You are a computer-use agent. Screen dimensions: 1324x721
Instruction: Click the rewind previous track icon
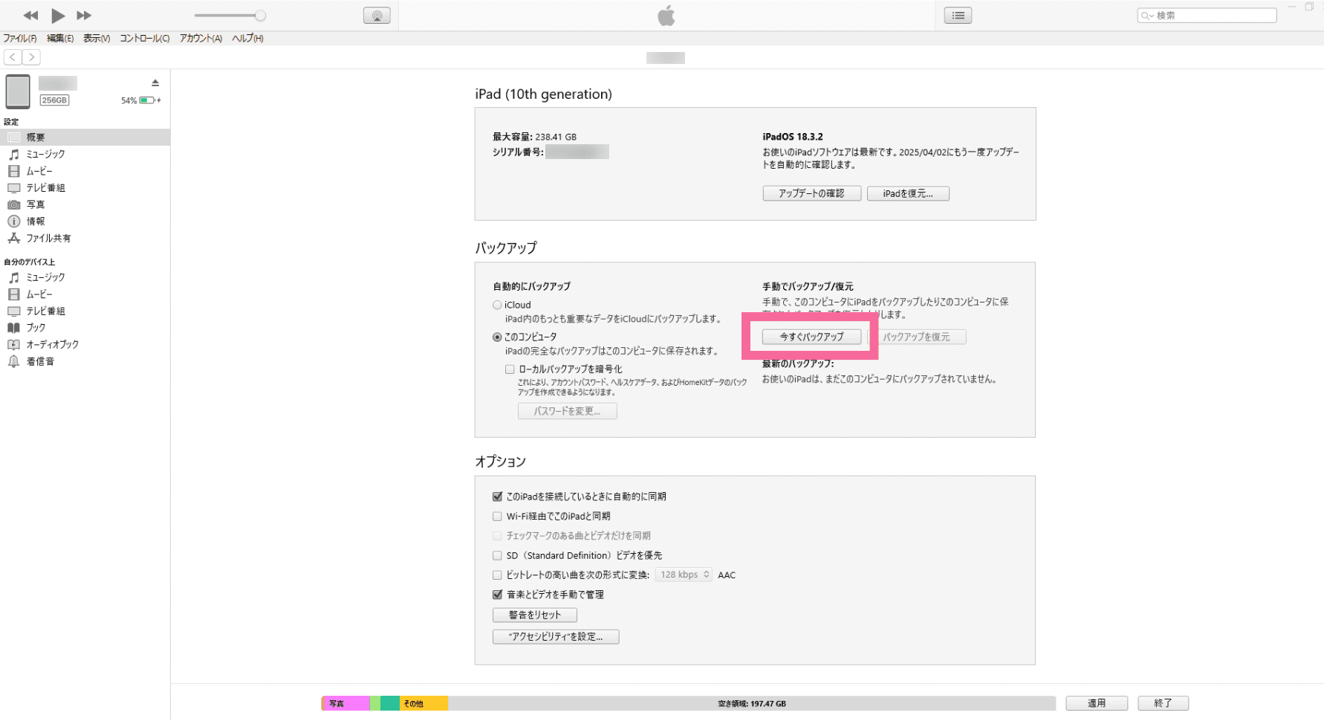[30, 16]
